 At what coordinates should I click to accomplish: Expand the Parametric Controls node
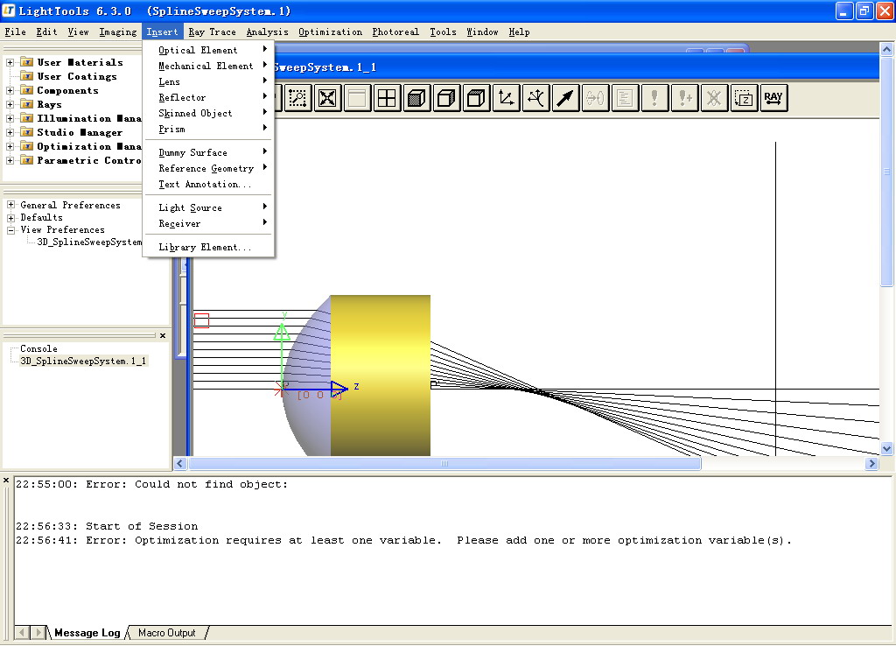tap(10, 160)
